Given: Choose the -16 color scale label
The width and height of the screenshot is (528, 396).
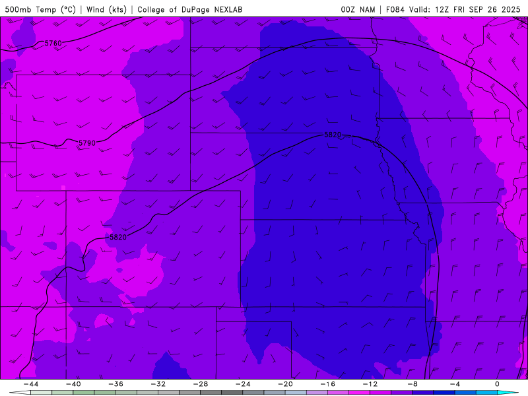Looking at the screenshot, I should [x=327, y=384].
